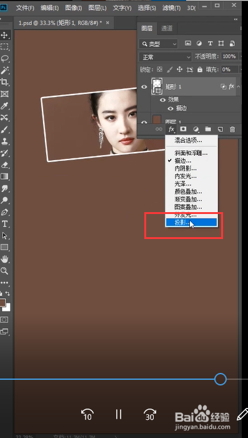Create a new layer group

pos(208,129)
